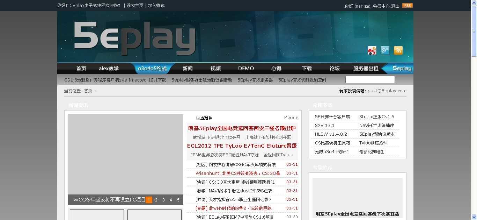Open the 新闻 navigation tab
Viewport: 477px width, 220px height.
(188, 69)
